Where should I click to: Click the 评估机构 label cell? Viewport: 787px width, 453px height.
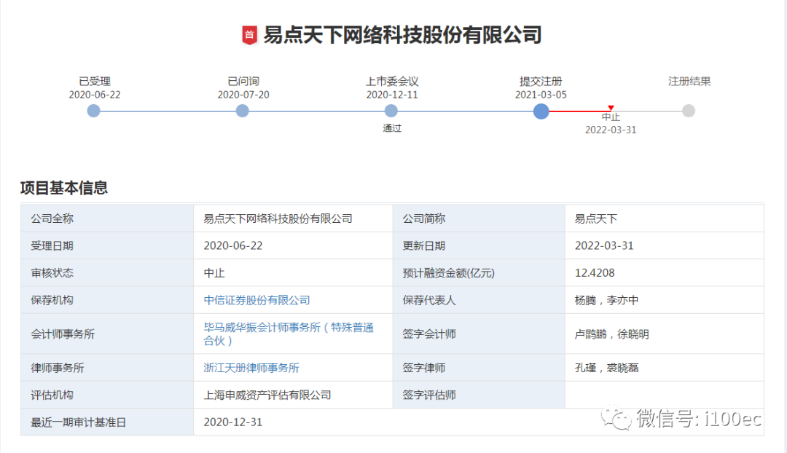tap(107, 395)
